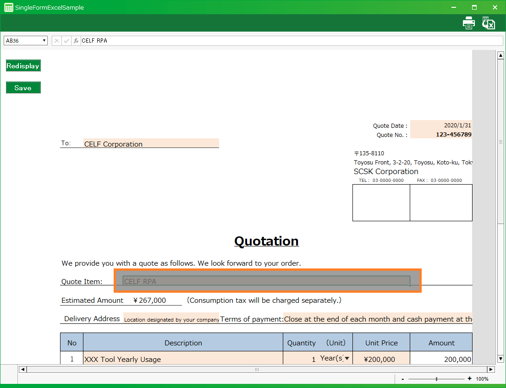Screen dimensions: 506x388
Task: Click the SingleFormExcelSample app icon in title bar
Action: tap(8, 7)
